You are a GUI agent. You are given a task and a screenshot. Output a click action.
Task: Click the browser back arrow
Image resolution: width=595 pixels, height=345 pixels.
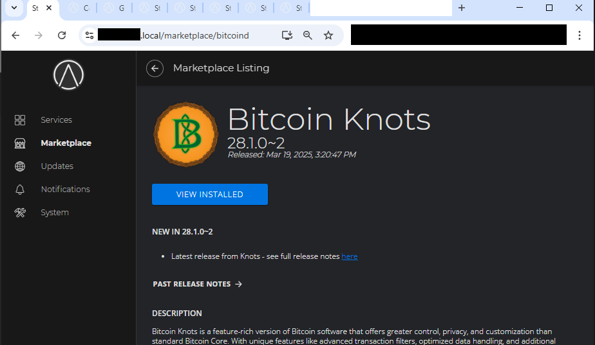15,35
